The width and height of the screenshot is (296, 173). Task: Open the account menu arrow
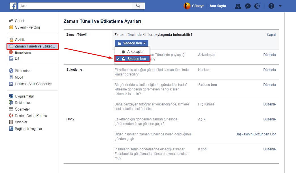[280, 6]
